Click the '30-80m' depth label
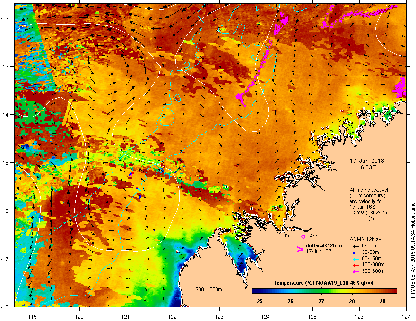This screenshot has width=416, height=321. point(370,252)
